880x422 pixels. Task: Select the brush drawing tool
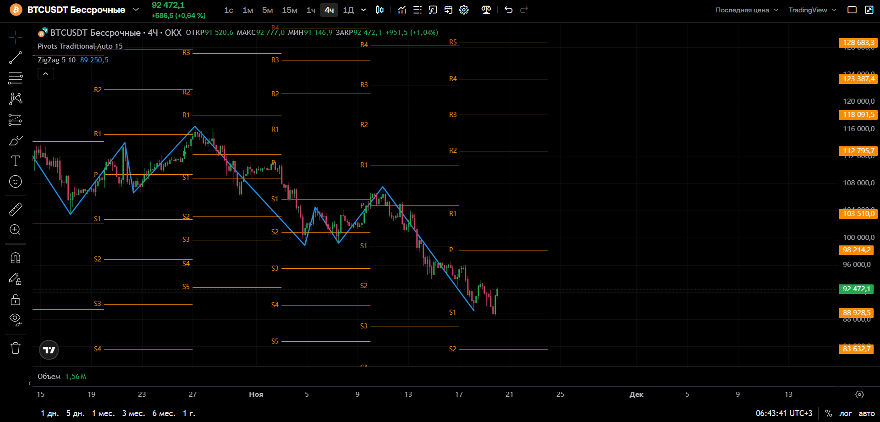16,140
